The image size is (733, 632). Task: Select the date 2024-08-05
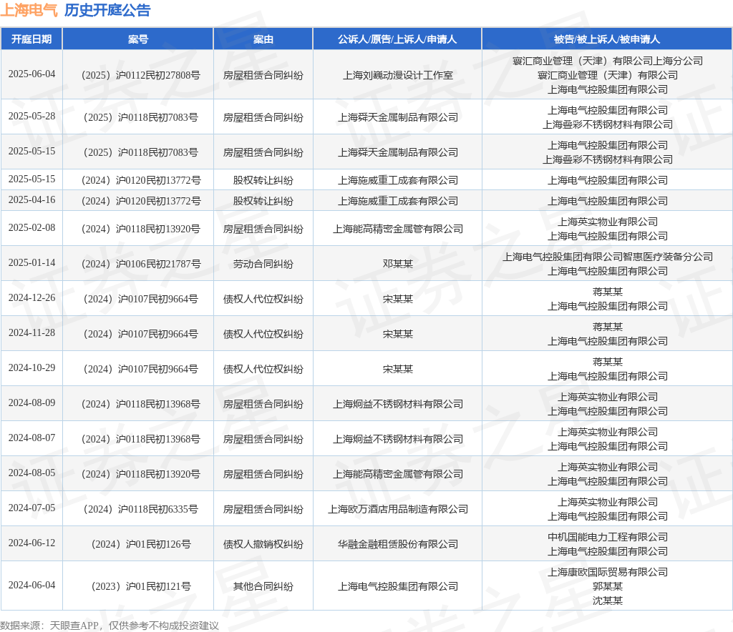tap(31, 473)
